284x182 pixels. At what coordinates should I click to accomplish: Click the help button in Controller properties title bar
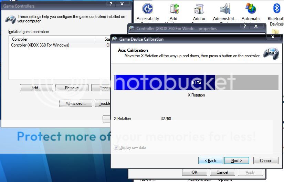pyautogui.click(x=245, y=26)
